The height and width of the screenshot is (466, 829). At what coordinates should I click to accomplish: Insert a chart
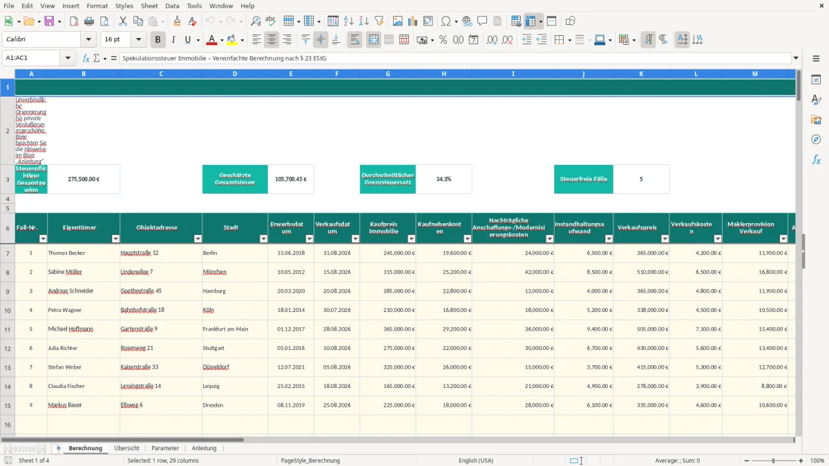pos(413,21)
